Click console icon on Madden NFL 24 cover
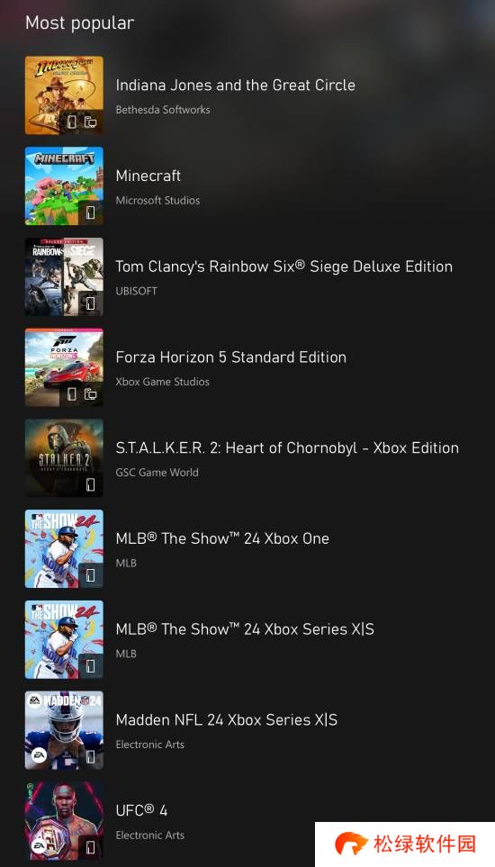This screenshot has width=495, height=867. point(91,757)
